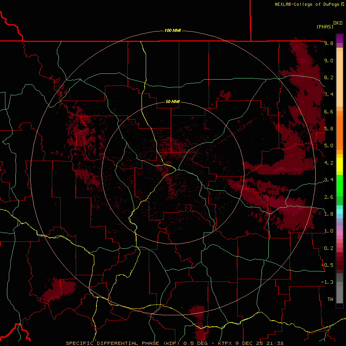Click the TH label on color scale
Viewport: 346px width, 346px height.
click(x=330, y=299)
